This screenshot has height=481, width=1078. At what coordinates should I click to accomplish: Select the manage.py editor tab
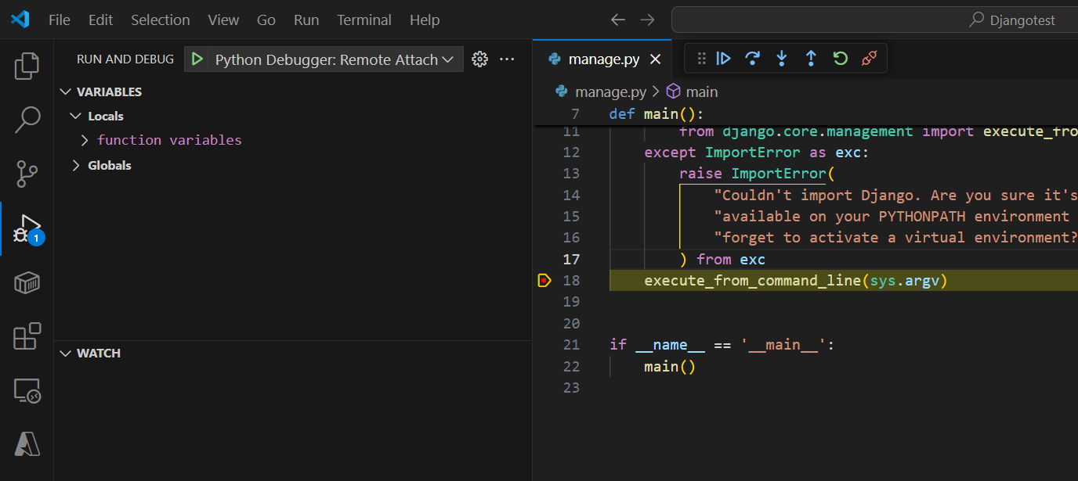pos(603,59)
